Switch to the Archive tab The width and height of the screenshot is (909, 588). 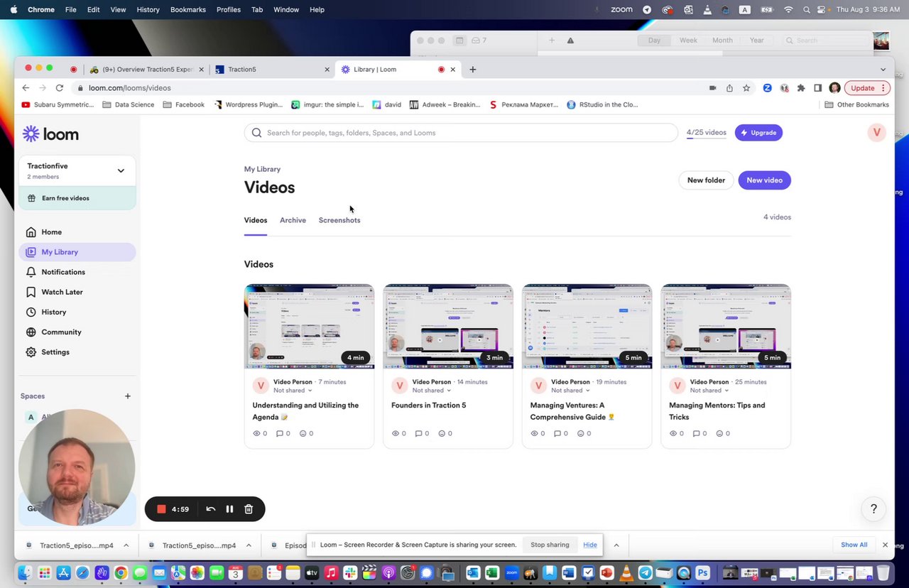293,220
